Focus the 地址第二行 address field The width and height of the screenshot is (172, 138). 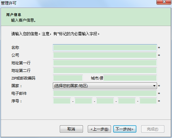click(105, 70)
